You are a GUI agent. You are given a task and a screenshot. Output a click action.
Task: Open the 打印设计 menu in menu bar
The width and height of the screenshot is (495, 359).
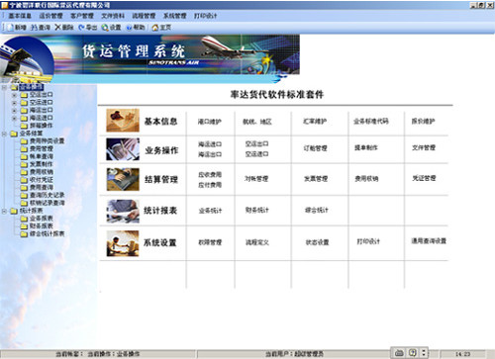pyautogui.click(x=206, y=16)
